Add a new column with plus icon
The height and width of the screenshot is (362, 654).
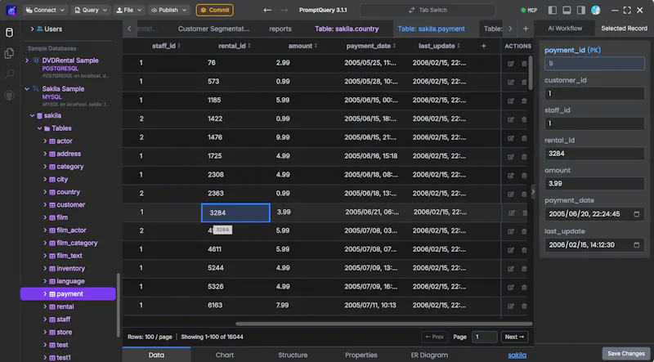coord(484,46)
